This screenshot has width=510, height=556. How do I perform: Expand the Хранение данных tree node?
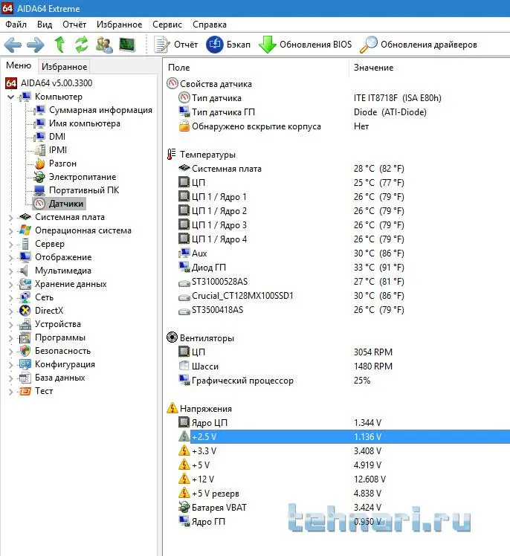pyautogui.click(x=10, y=285)
